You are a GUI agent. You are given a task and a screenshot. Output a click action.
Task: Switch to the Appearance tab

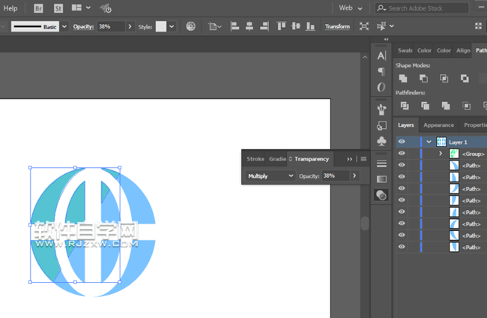(x=438, y=125)
